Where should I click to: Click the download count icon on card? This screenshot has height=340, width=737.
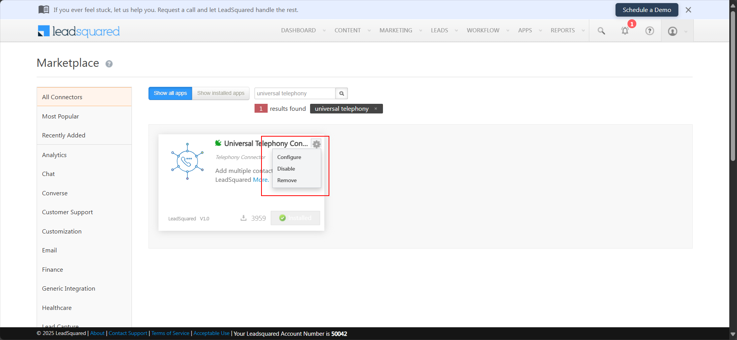click(x=243, y=218)
